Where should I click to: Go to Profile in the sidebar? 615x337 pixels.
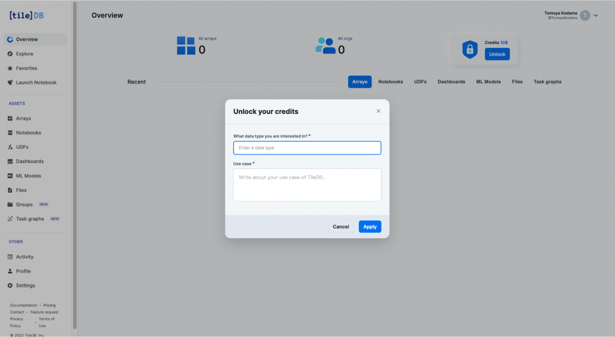[x=35, y=271]
